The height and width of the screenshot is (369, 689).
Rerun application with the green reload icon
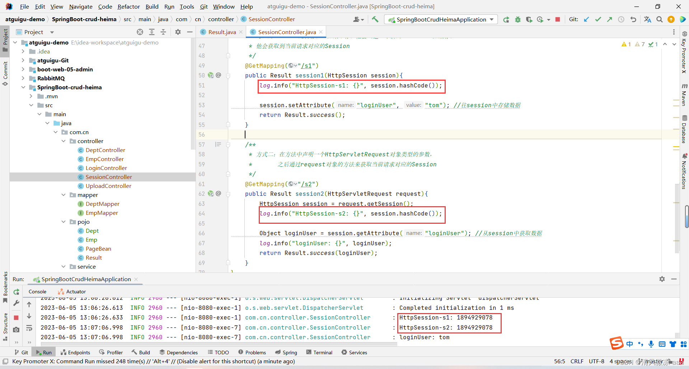(x=506, y=19)
